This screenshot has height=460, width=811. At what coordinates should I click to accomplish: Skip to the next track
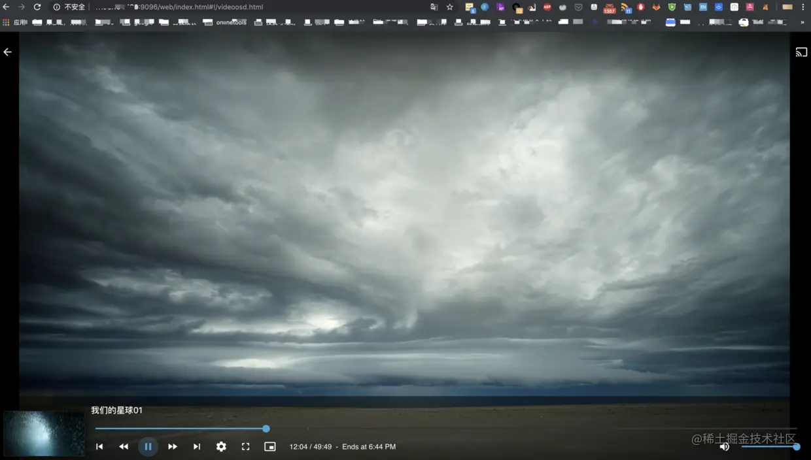click(197, 447)
